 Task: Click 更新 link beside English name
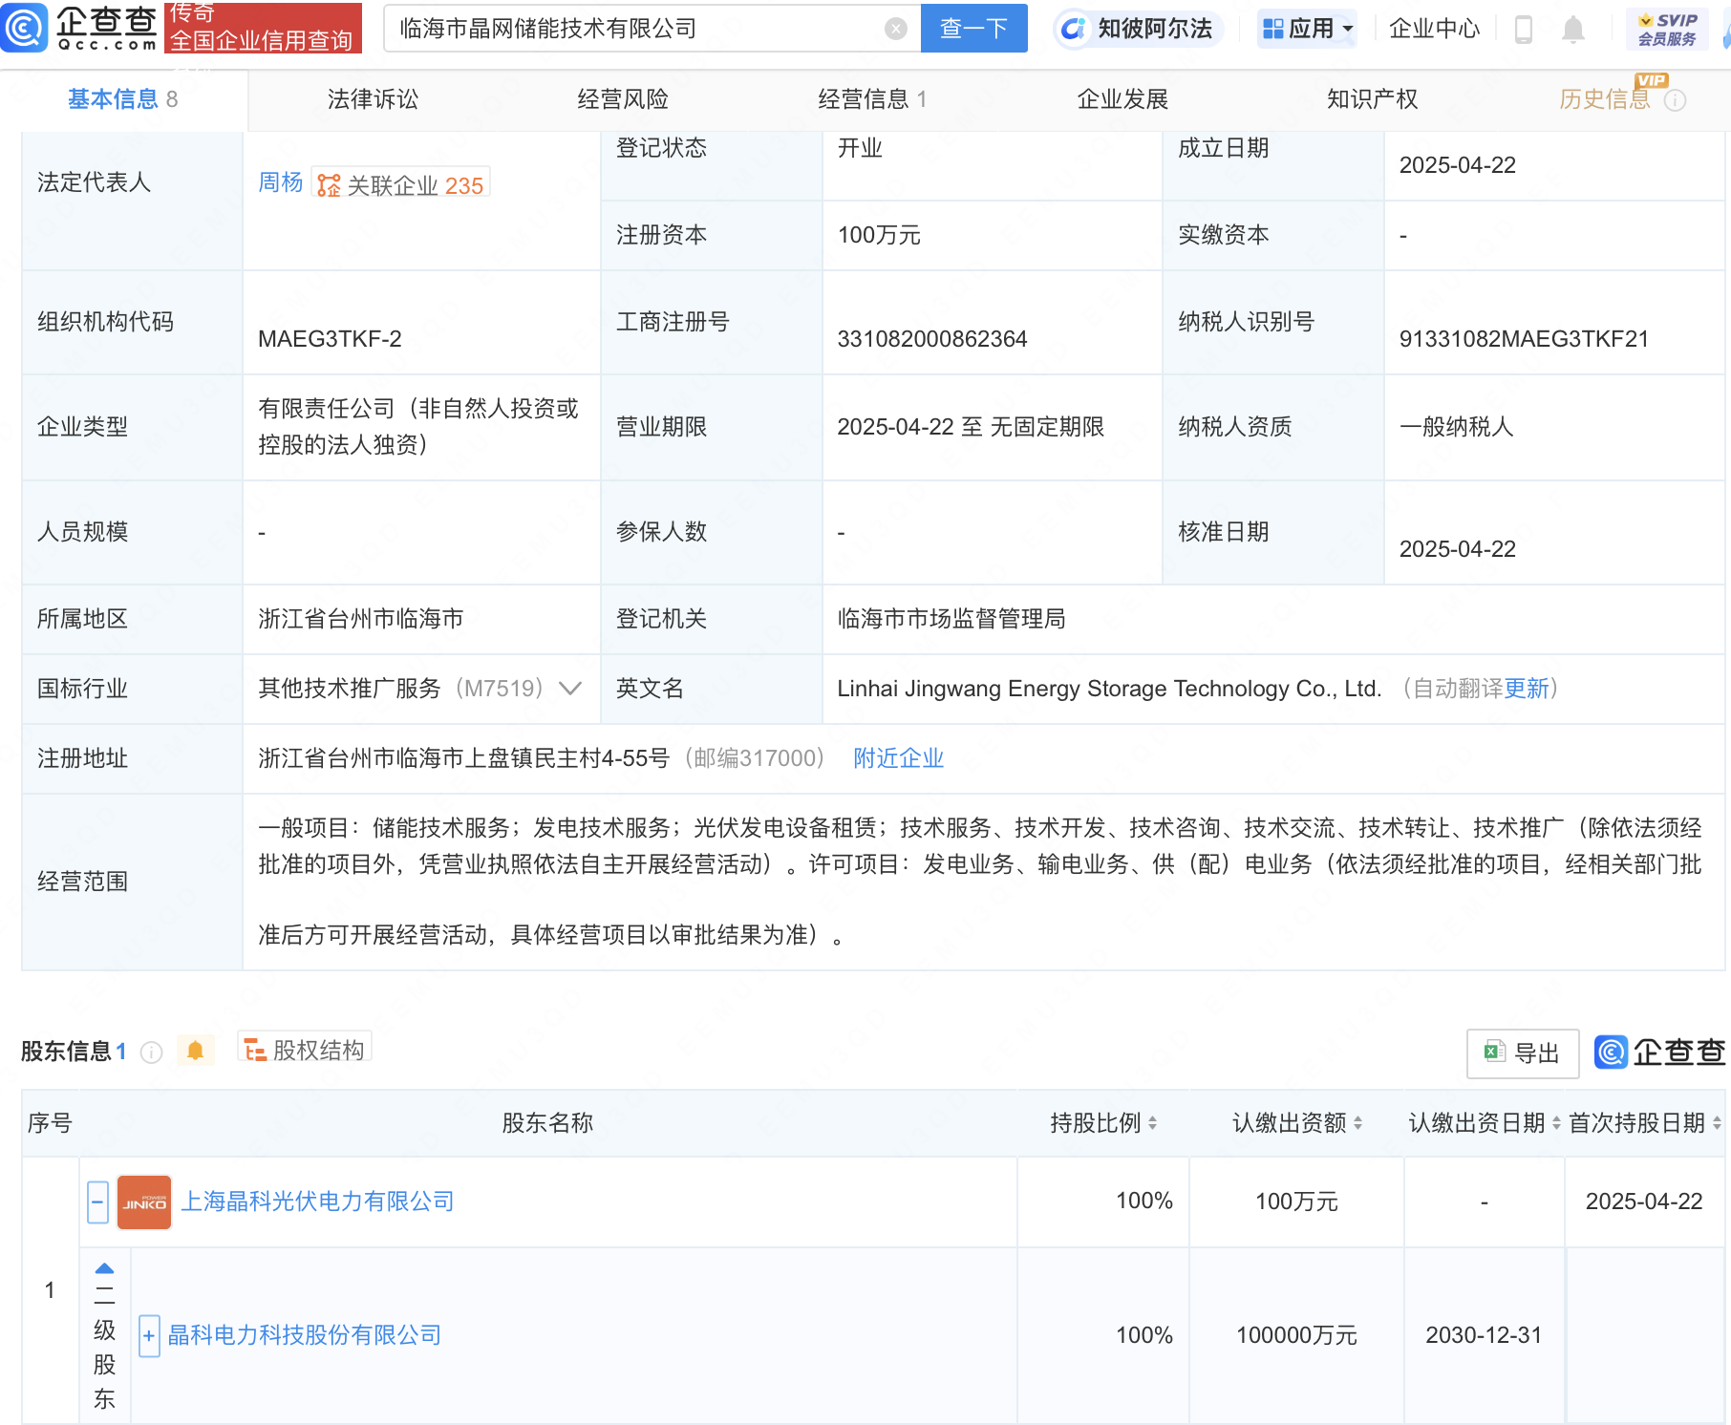pos(1527,689)
